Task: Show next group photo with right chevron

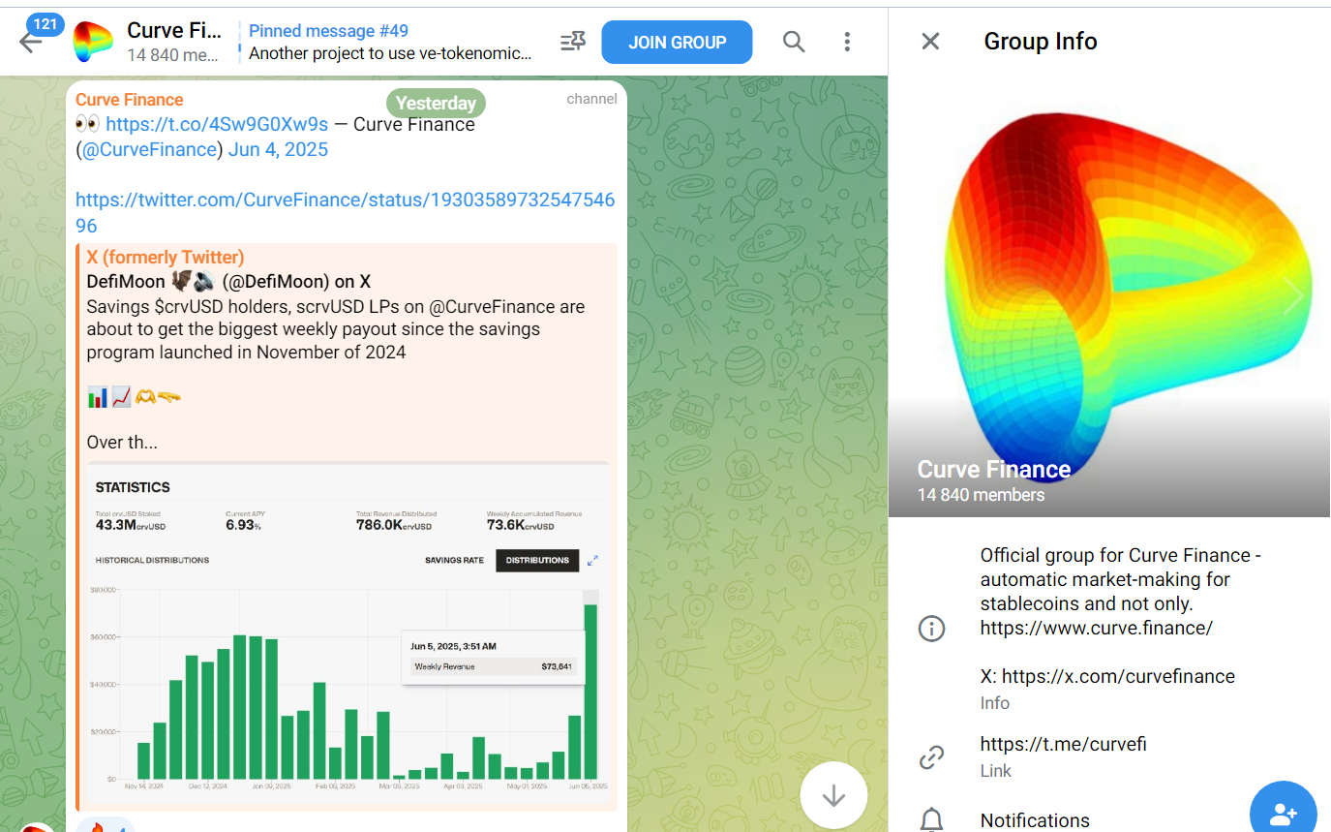Action: [1293, 295]
